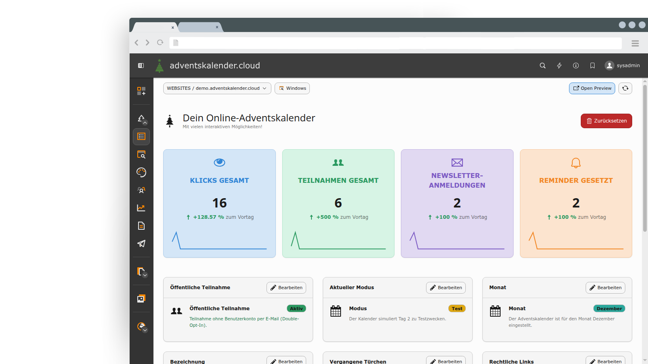Screen dimensions: 648x364
Task: Open the search icon in top bar
Action: pyautogui.click(x=543, y=66)
